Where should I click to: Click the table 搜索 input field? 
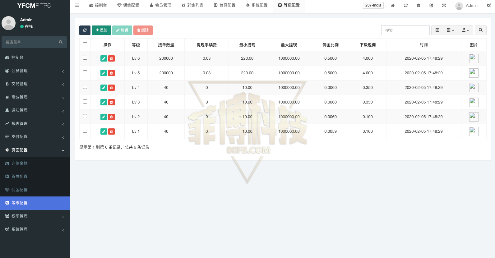point(405,30)
